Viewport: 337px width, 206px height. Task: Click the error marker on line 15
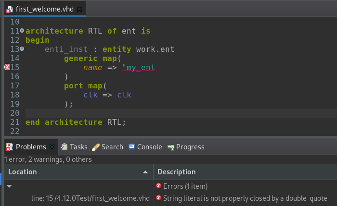[7, 67]
